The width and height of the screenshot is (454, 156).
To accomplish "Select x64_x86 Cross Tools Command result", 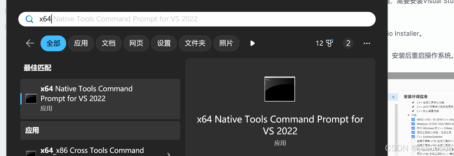I will point(92,150).
